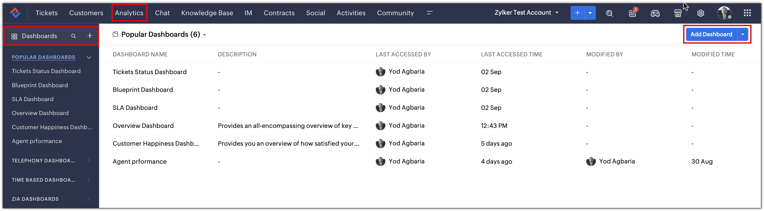
Task: Open the global search magnifier icon
Action: tap(609, 13)
